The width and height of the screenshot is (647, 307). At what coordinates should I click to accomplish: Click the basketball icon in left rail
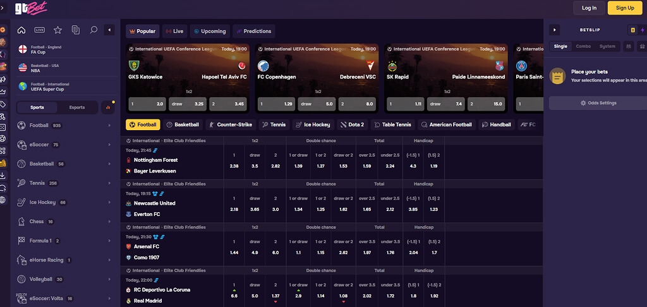point(3,42)
